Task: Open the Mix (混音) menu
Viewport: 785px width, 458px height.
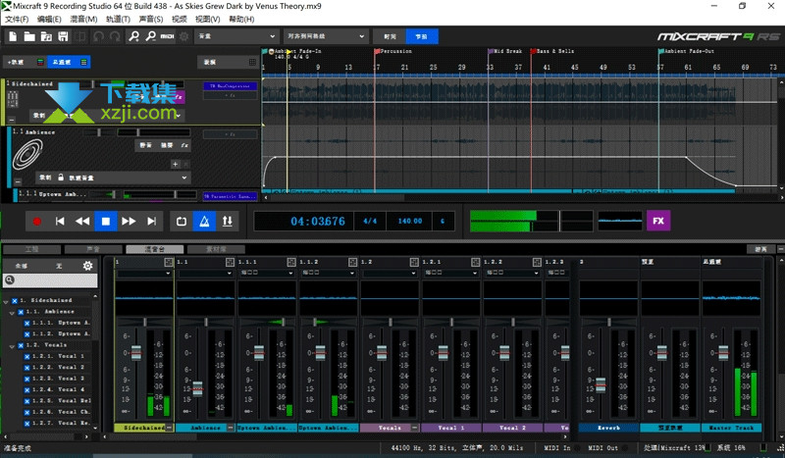Action: pos(83,19)
